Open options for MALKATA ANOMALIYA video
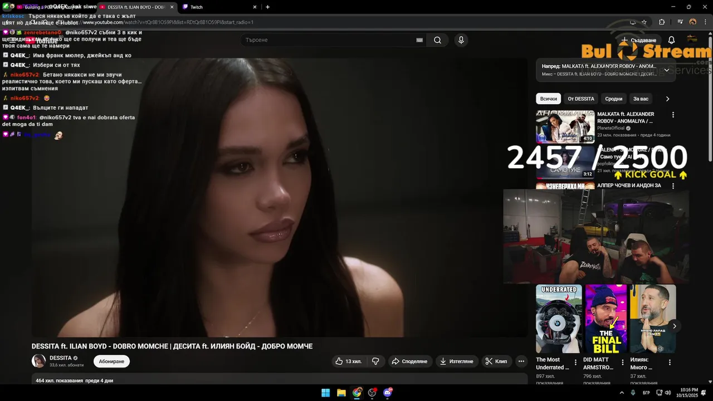This screenshot has height=401, width=713. pos(673,115)
